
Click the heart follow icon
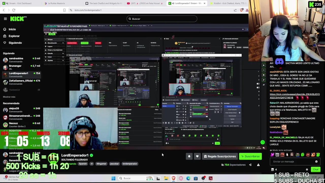197,156
